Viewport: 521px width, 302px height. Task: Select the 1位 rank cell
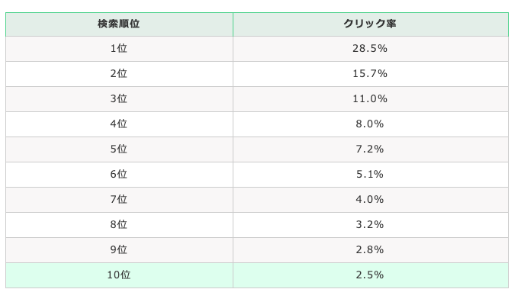pos(119,49)
